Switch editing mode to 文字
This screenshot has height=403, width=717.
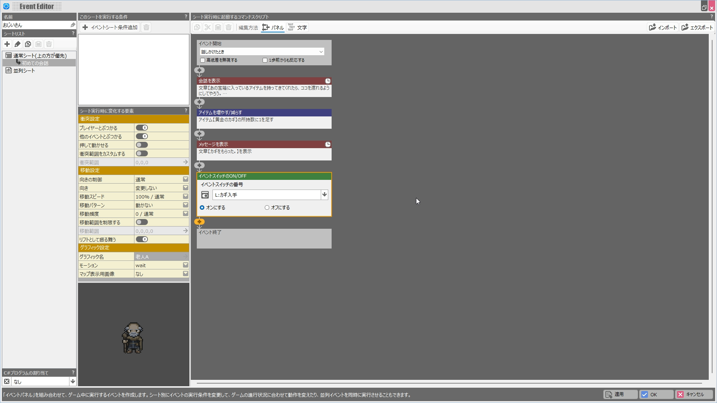[298, 28]
